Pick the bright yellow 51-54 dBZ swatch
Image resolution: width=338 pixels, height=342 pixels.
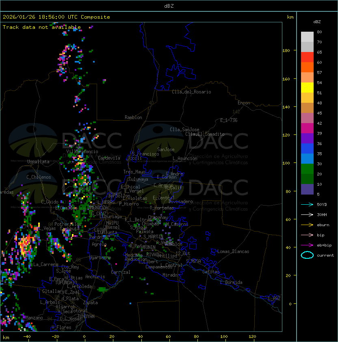[x=307, y=87]
